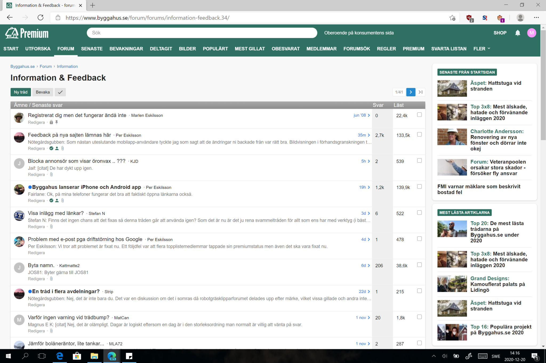Open the SENASTE navigation tab
The height and width of the screenshot is (363, 546).
[x=92, y=49]
